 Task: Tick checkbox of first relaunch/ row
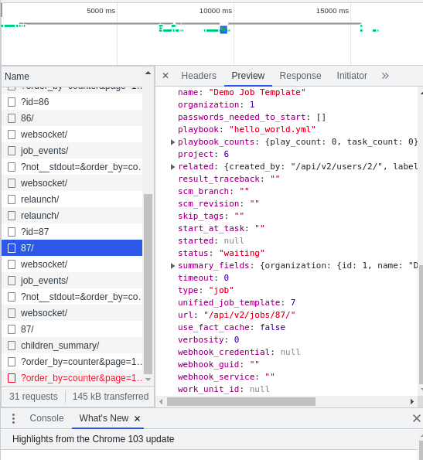12,199
